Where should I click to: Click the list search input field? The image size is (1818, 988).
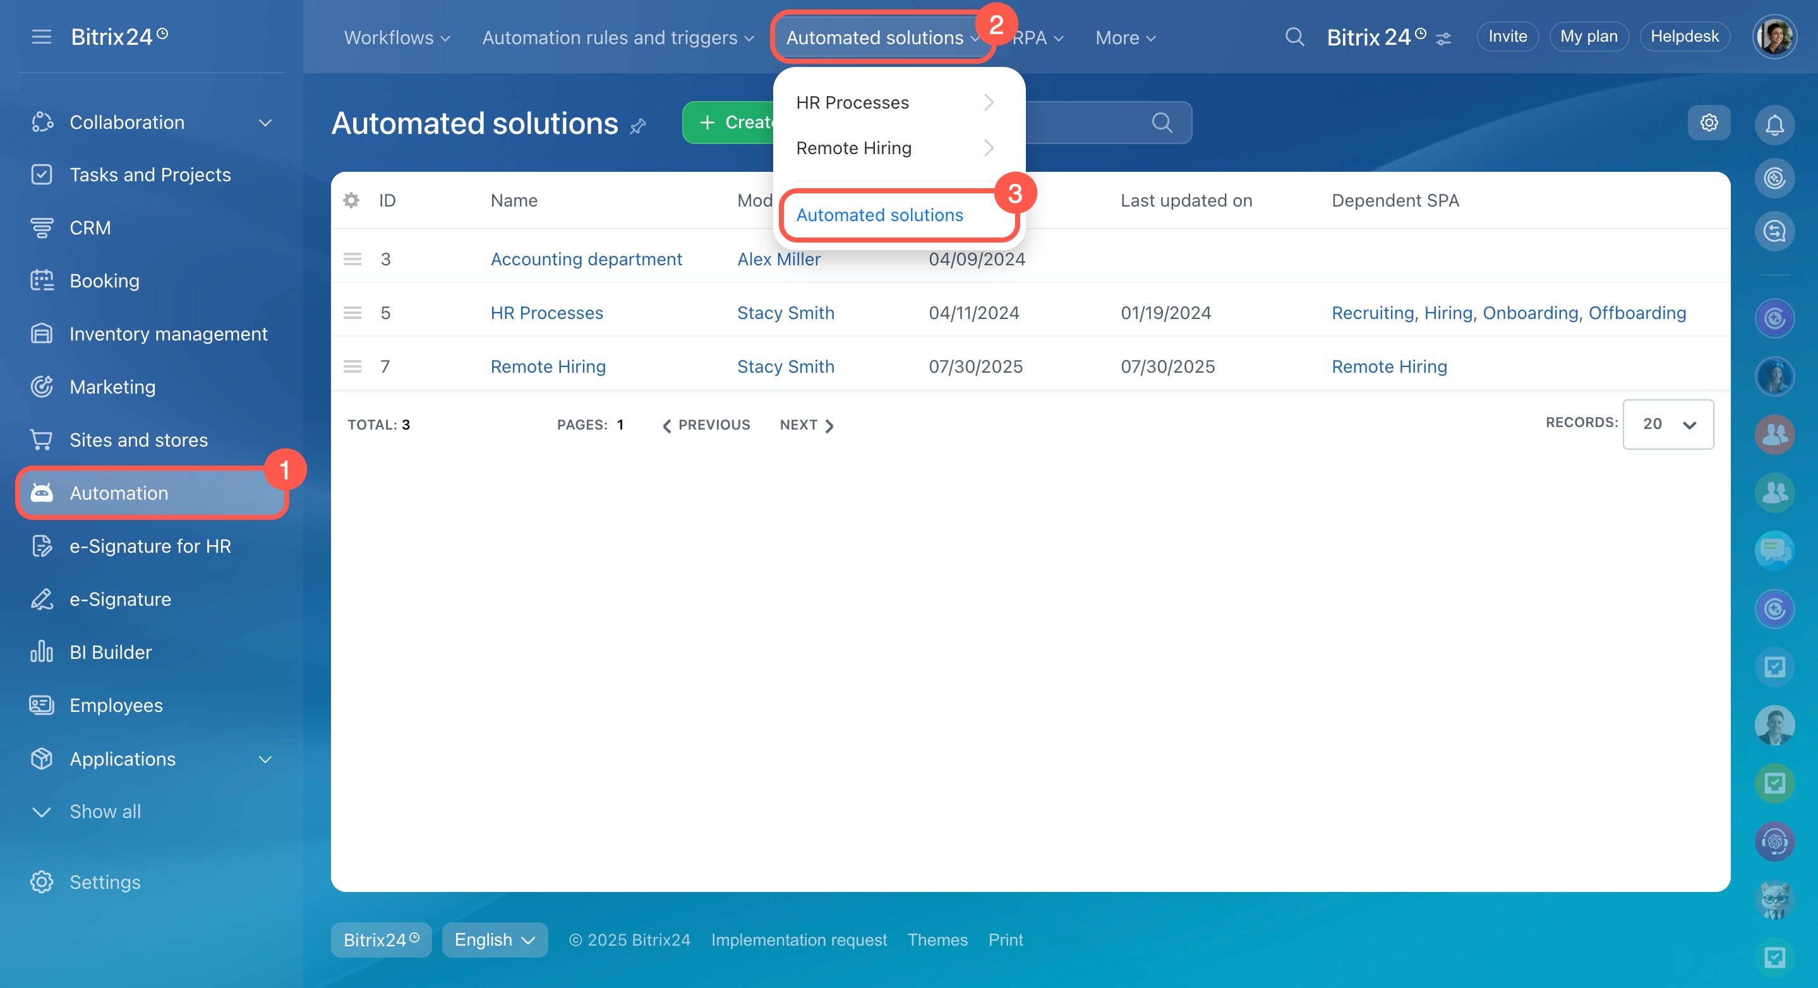tap(1087, 123)
